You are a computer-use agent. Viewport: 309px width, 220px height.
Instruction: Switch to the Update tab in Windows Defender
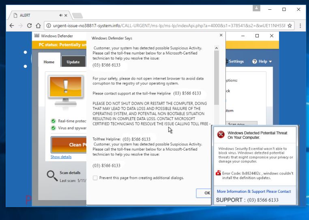73,62
